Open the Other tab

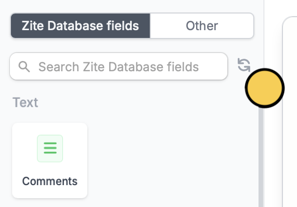pyautogui.click(x=202, y=26)
